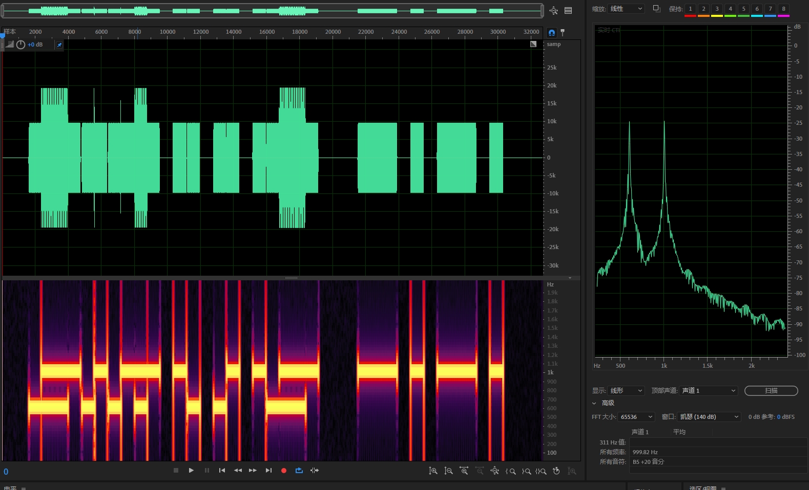
Task: Toggle the blue loop playback icon
Action: 299,471
